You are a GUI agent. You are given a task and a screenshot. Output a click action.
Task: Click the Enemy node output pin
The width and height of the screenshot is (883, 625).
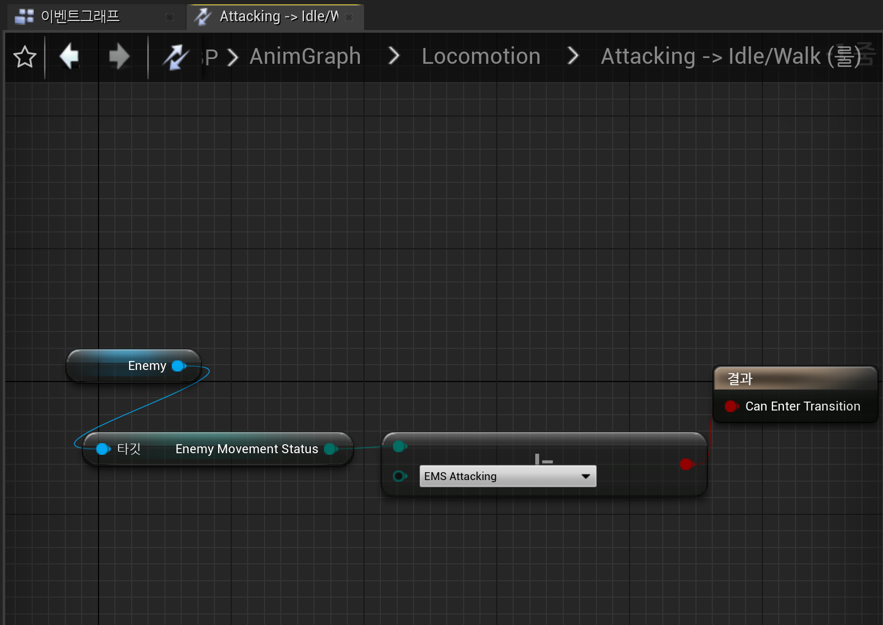[x=178, y=366]
